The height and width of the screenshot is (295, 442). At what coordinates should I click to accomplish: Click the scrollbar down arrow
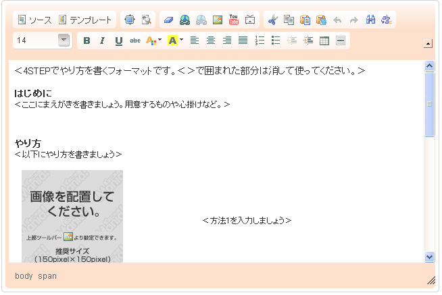click(x=429, y=257)
